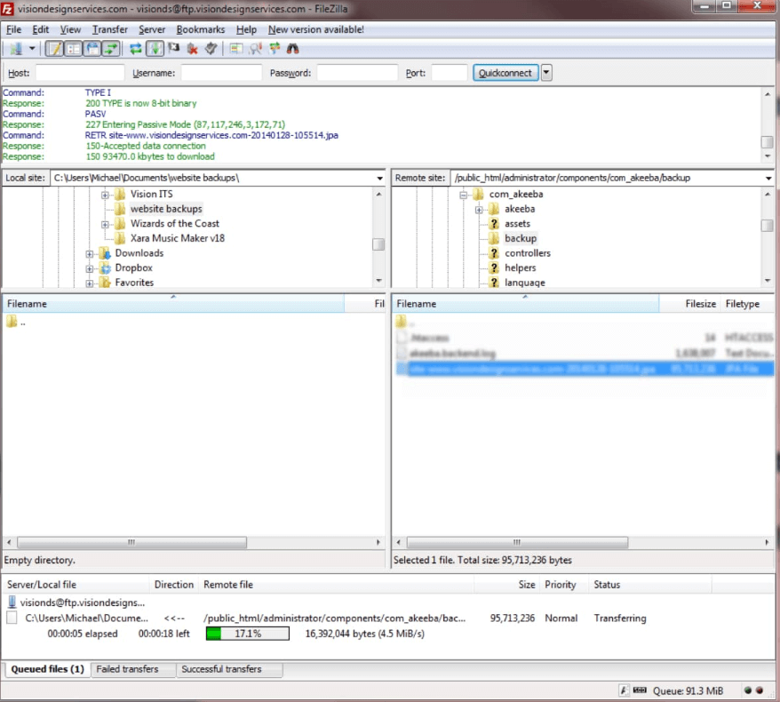Click the FileZilla logo in title bar

[7, 9]
